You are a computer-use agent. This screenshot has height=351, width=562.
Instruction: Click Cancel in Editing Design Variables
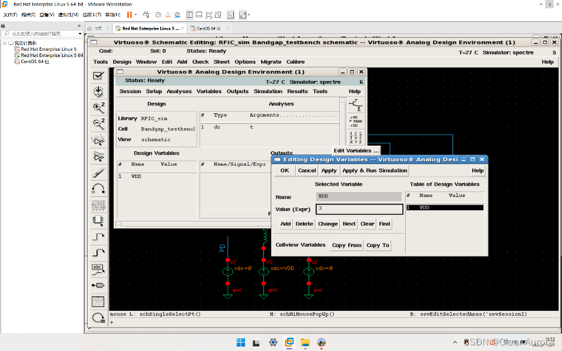307,171
